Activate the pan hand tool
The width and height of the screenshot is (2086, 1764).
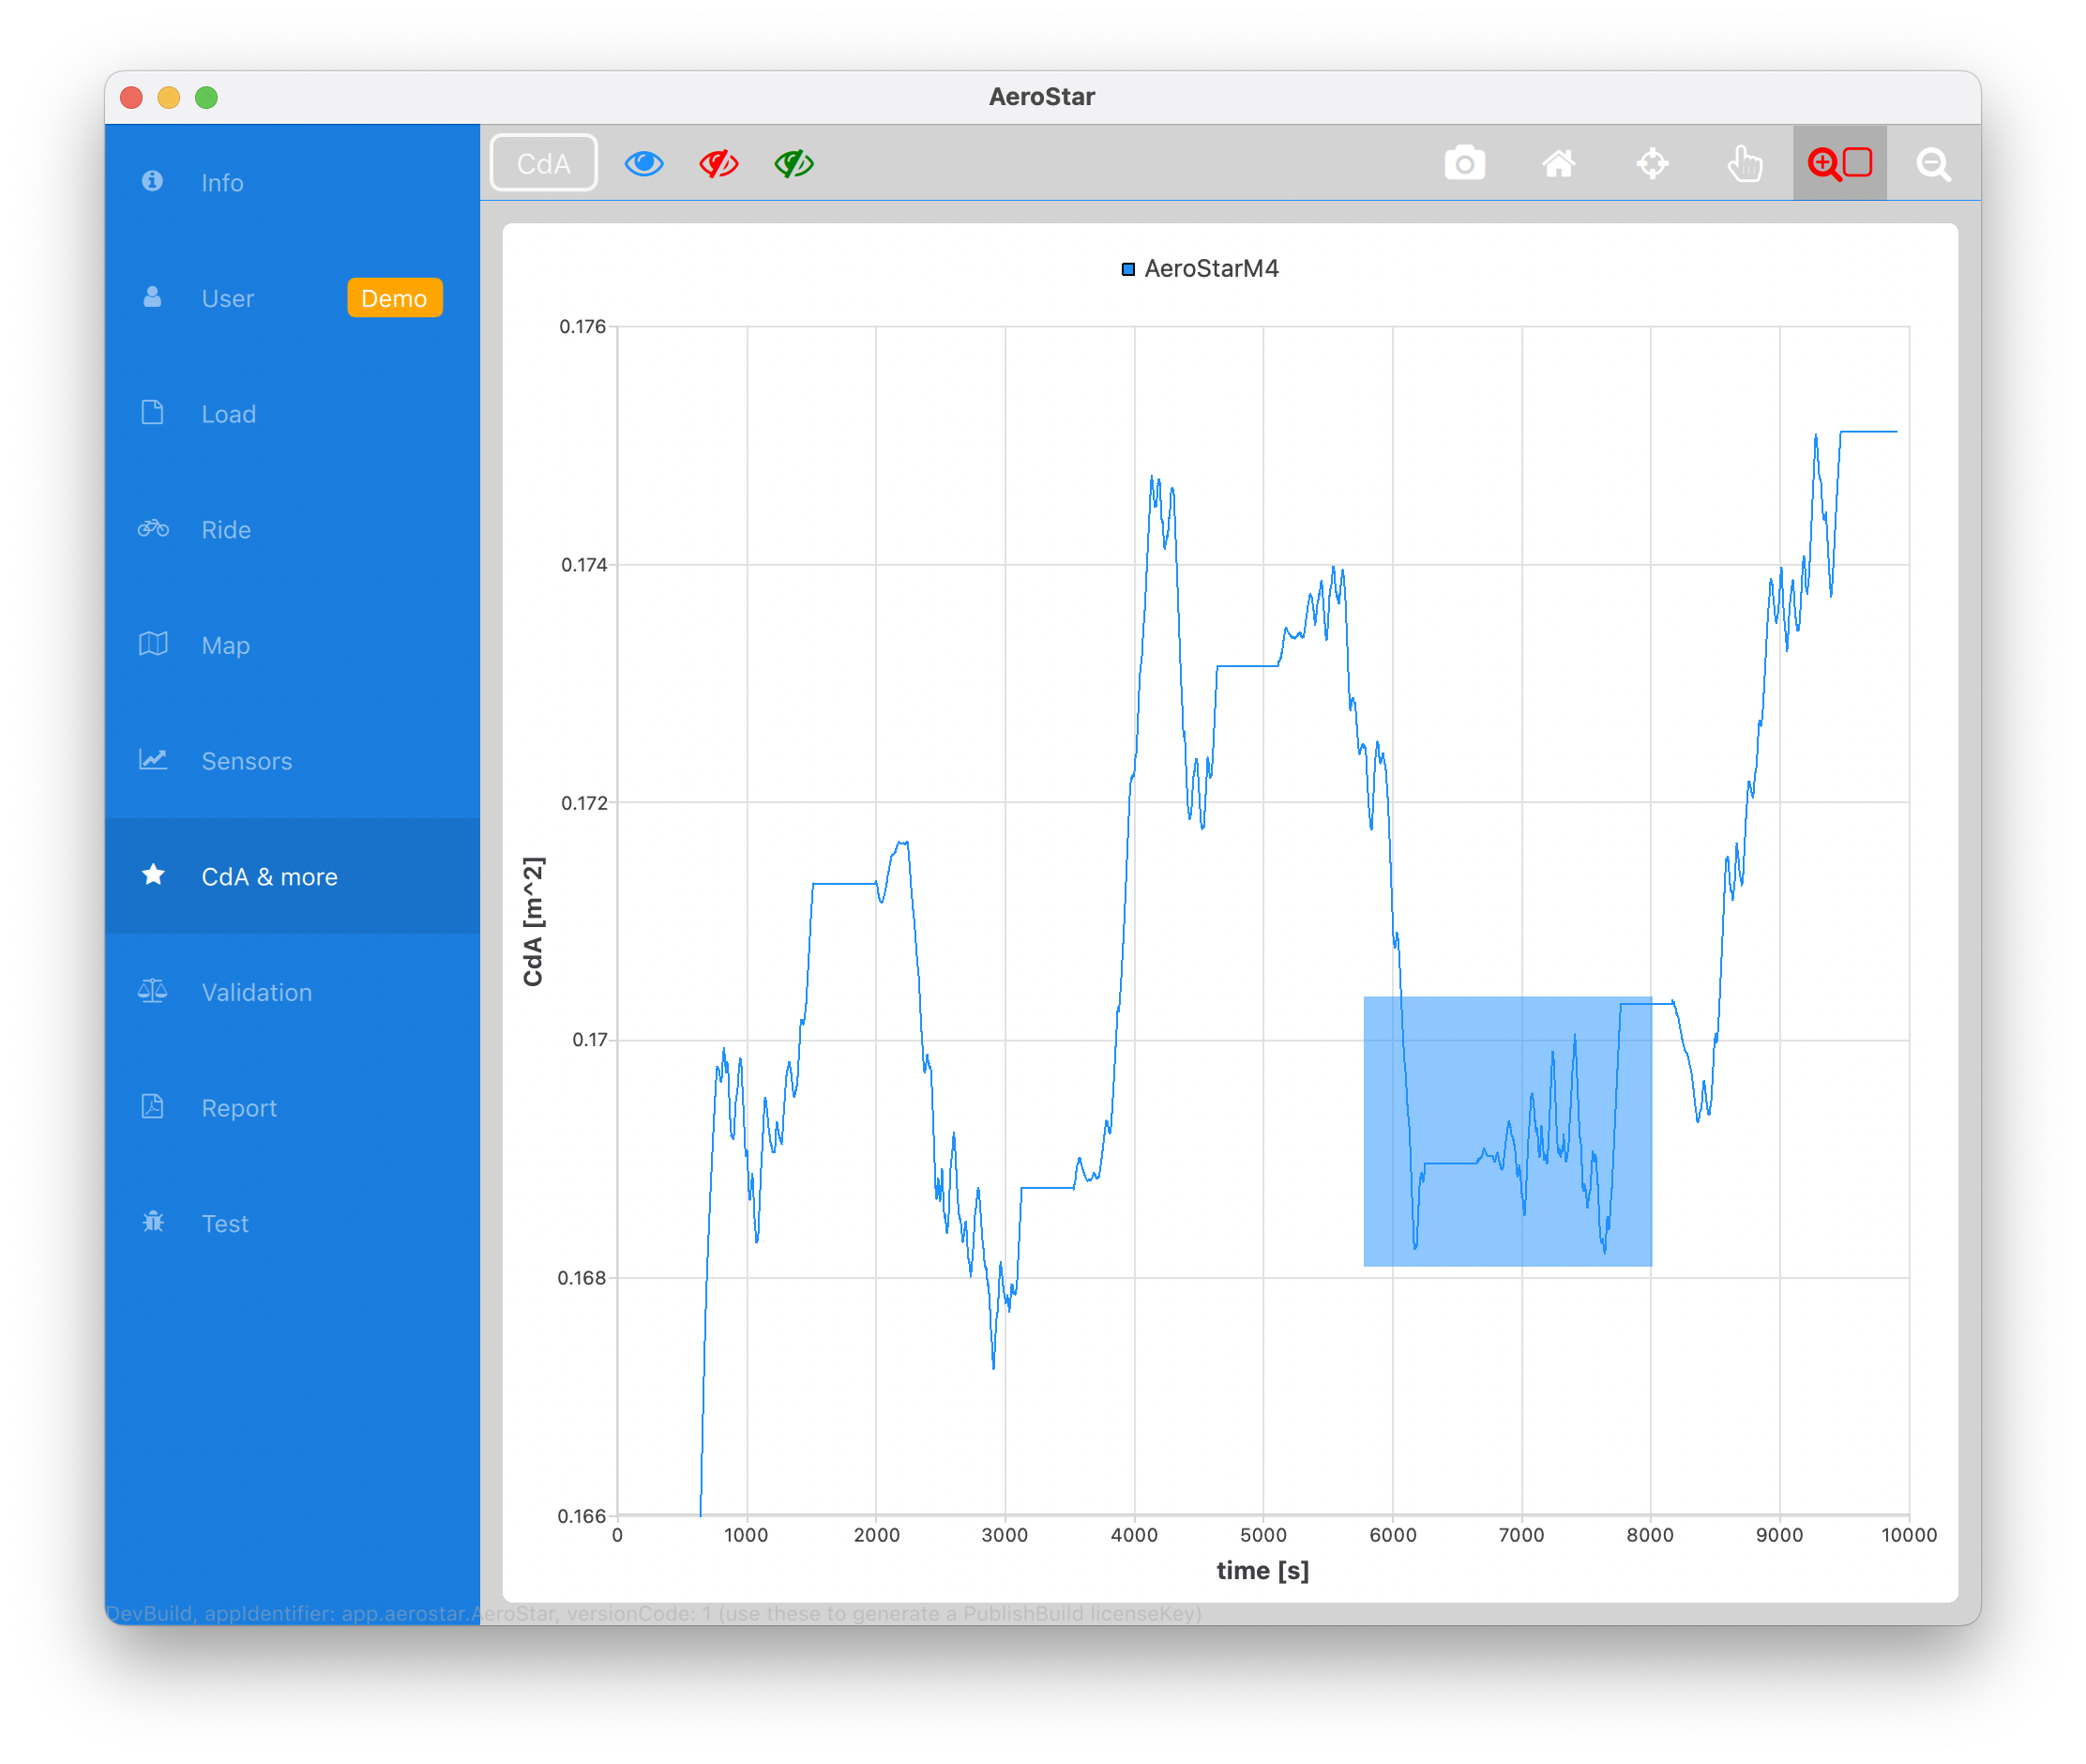(1746, 163)
